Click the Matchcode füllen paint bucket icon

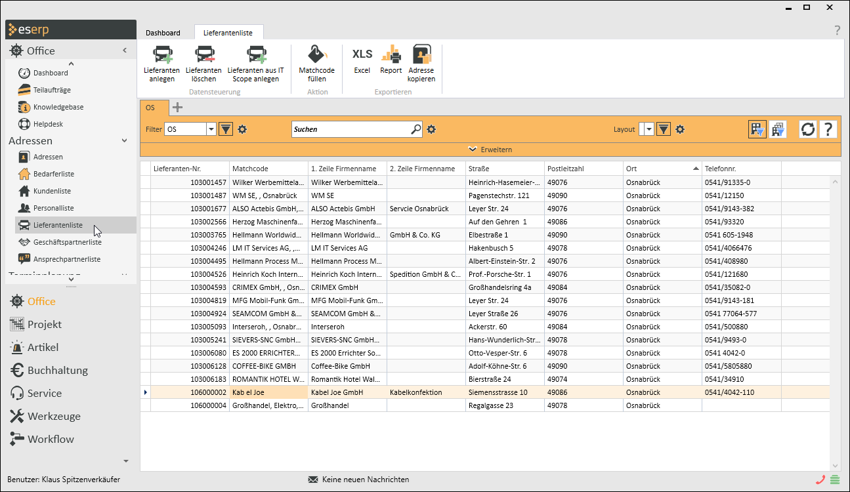317,54
